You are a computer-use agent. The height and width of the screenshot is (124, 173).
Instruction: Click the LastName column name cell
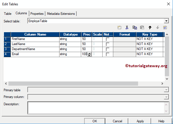(35, 44)
